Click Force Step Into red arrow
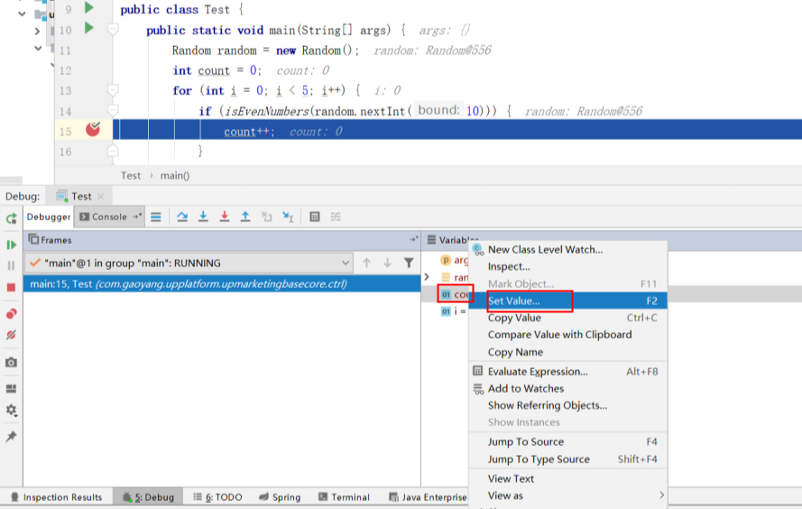Viewport: 802px width, 509px height. (224, 217)
